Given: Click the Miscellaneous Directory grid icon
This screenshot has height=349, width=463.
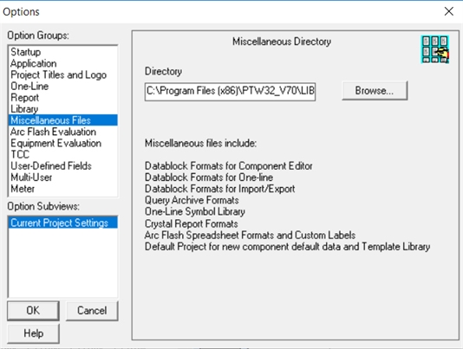Looking at the screenshot, I should click(435, 49).
